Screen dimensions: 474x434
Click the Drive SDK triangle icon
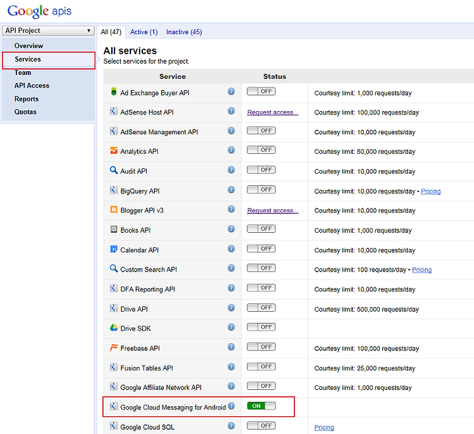coord(114,327)
